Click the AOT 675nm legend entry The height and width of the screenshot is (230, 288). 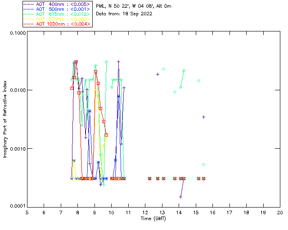coord(58,14)
